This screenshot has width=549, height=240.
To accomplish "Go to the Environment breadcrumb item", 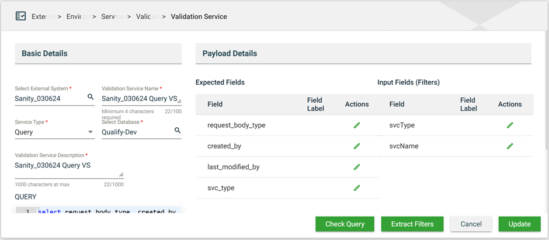I will click(78, 16).
